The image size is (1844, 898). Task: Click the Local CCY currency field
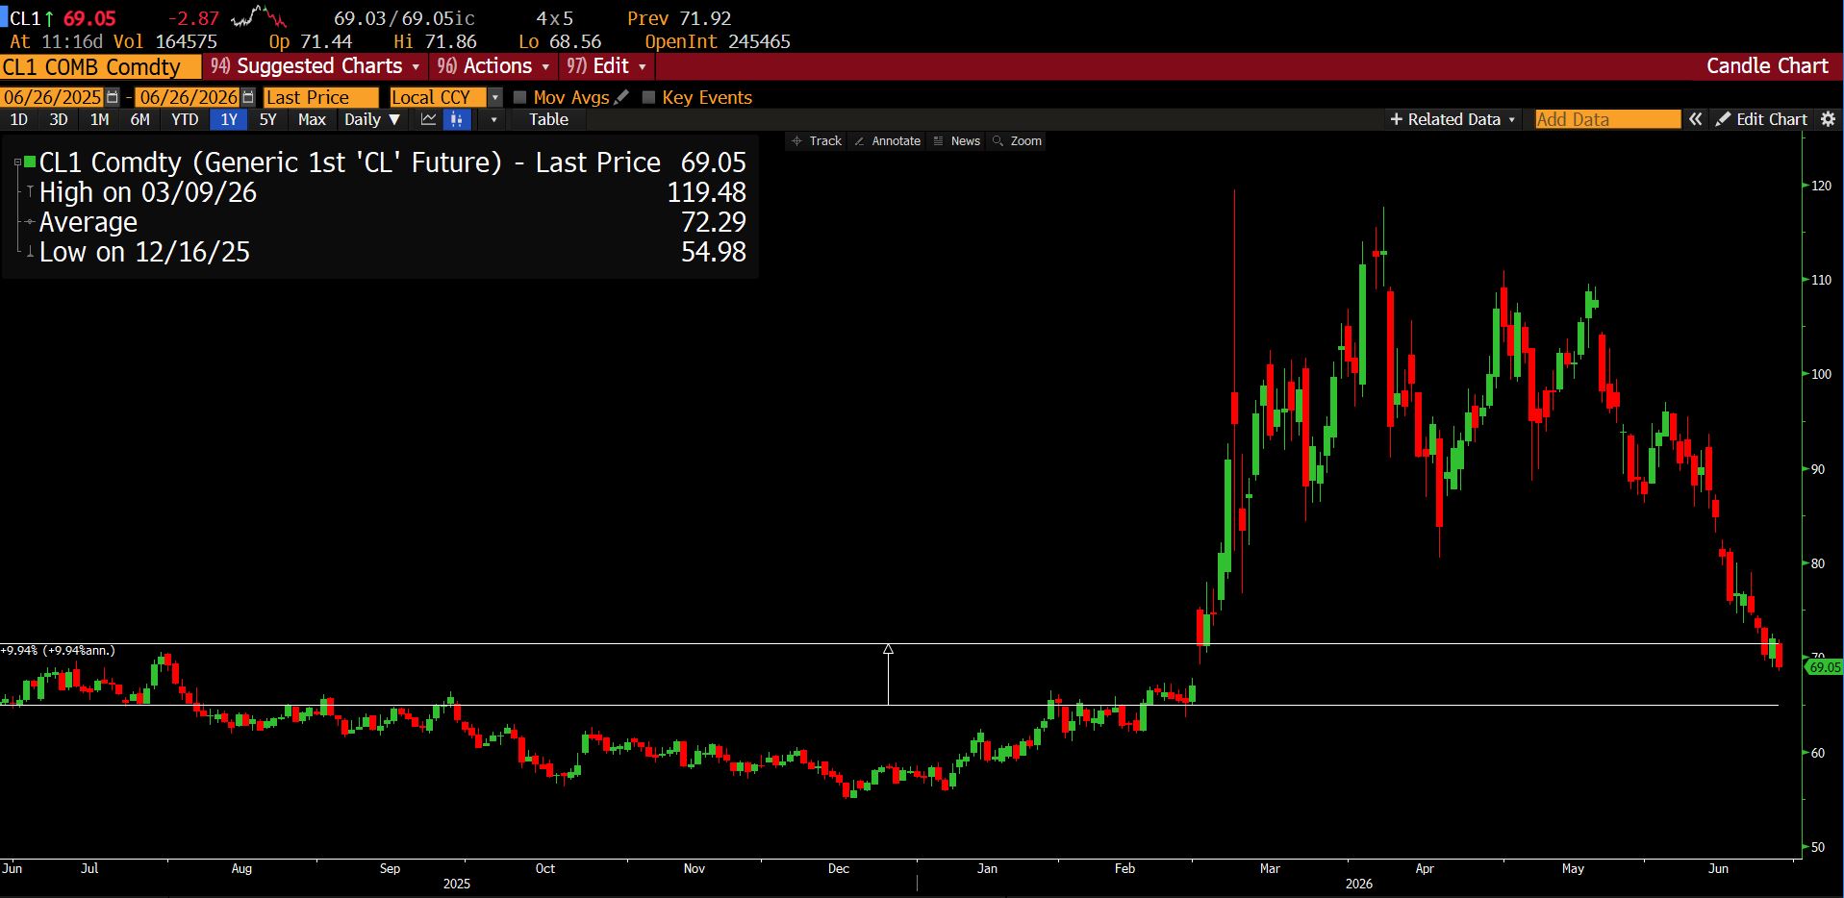439,97
